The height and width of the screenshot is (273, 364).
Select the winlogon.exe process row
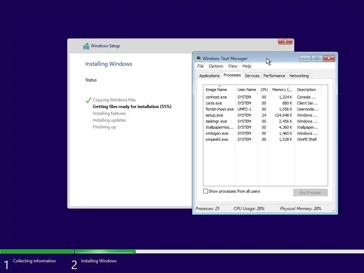coord(262,133)
